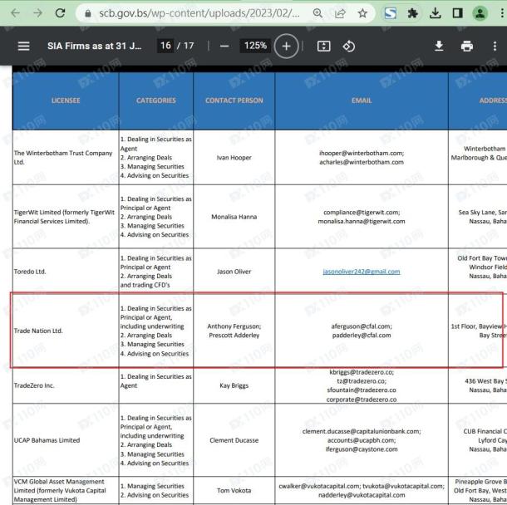Click the kbriggs@tradezero.co email text
This screenshot has height=505, width=507.
(362, 372)
